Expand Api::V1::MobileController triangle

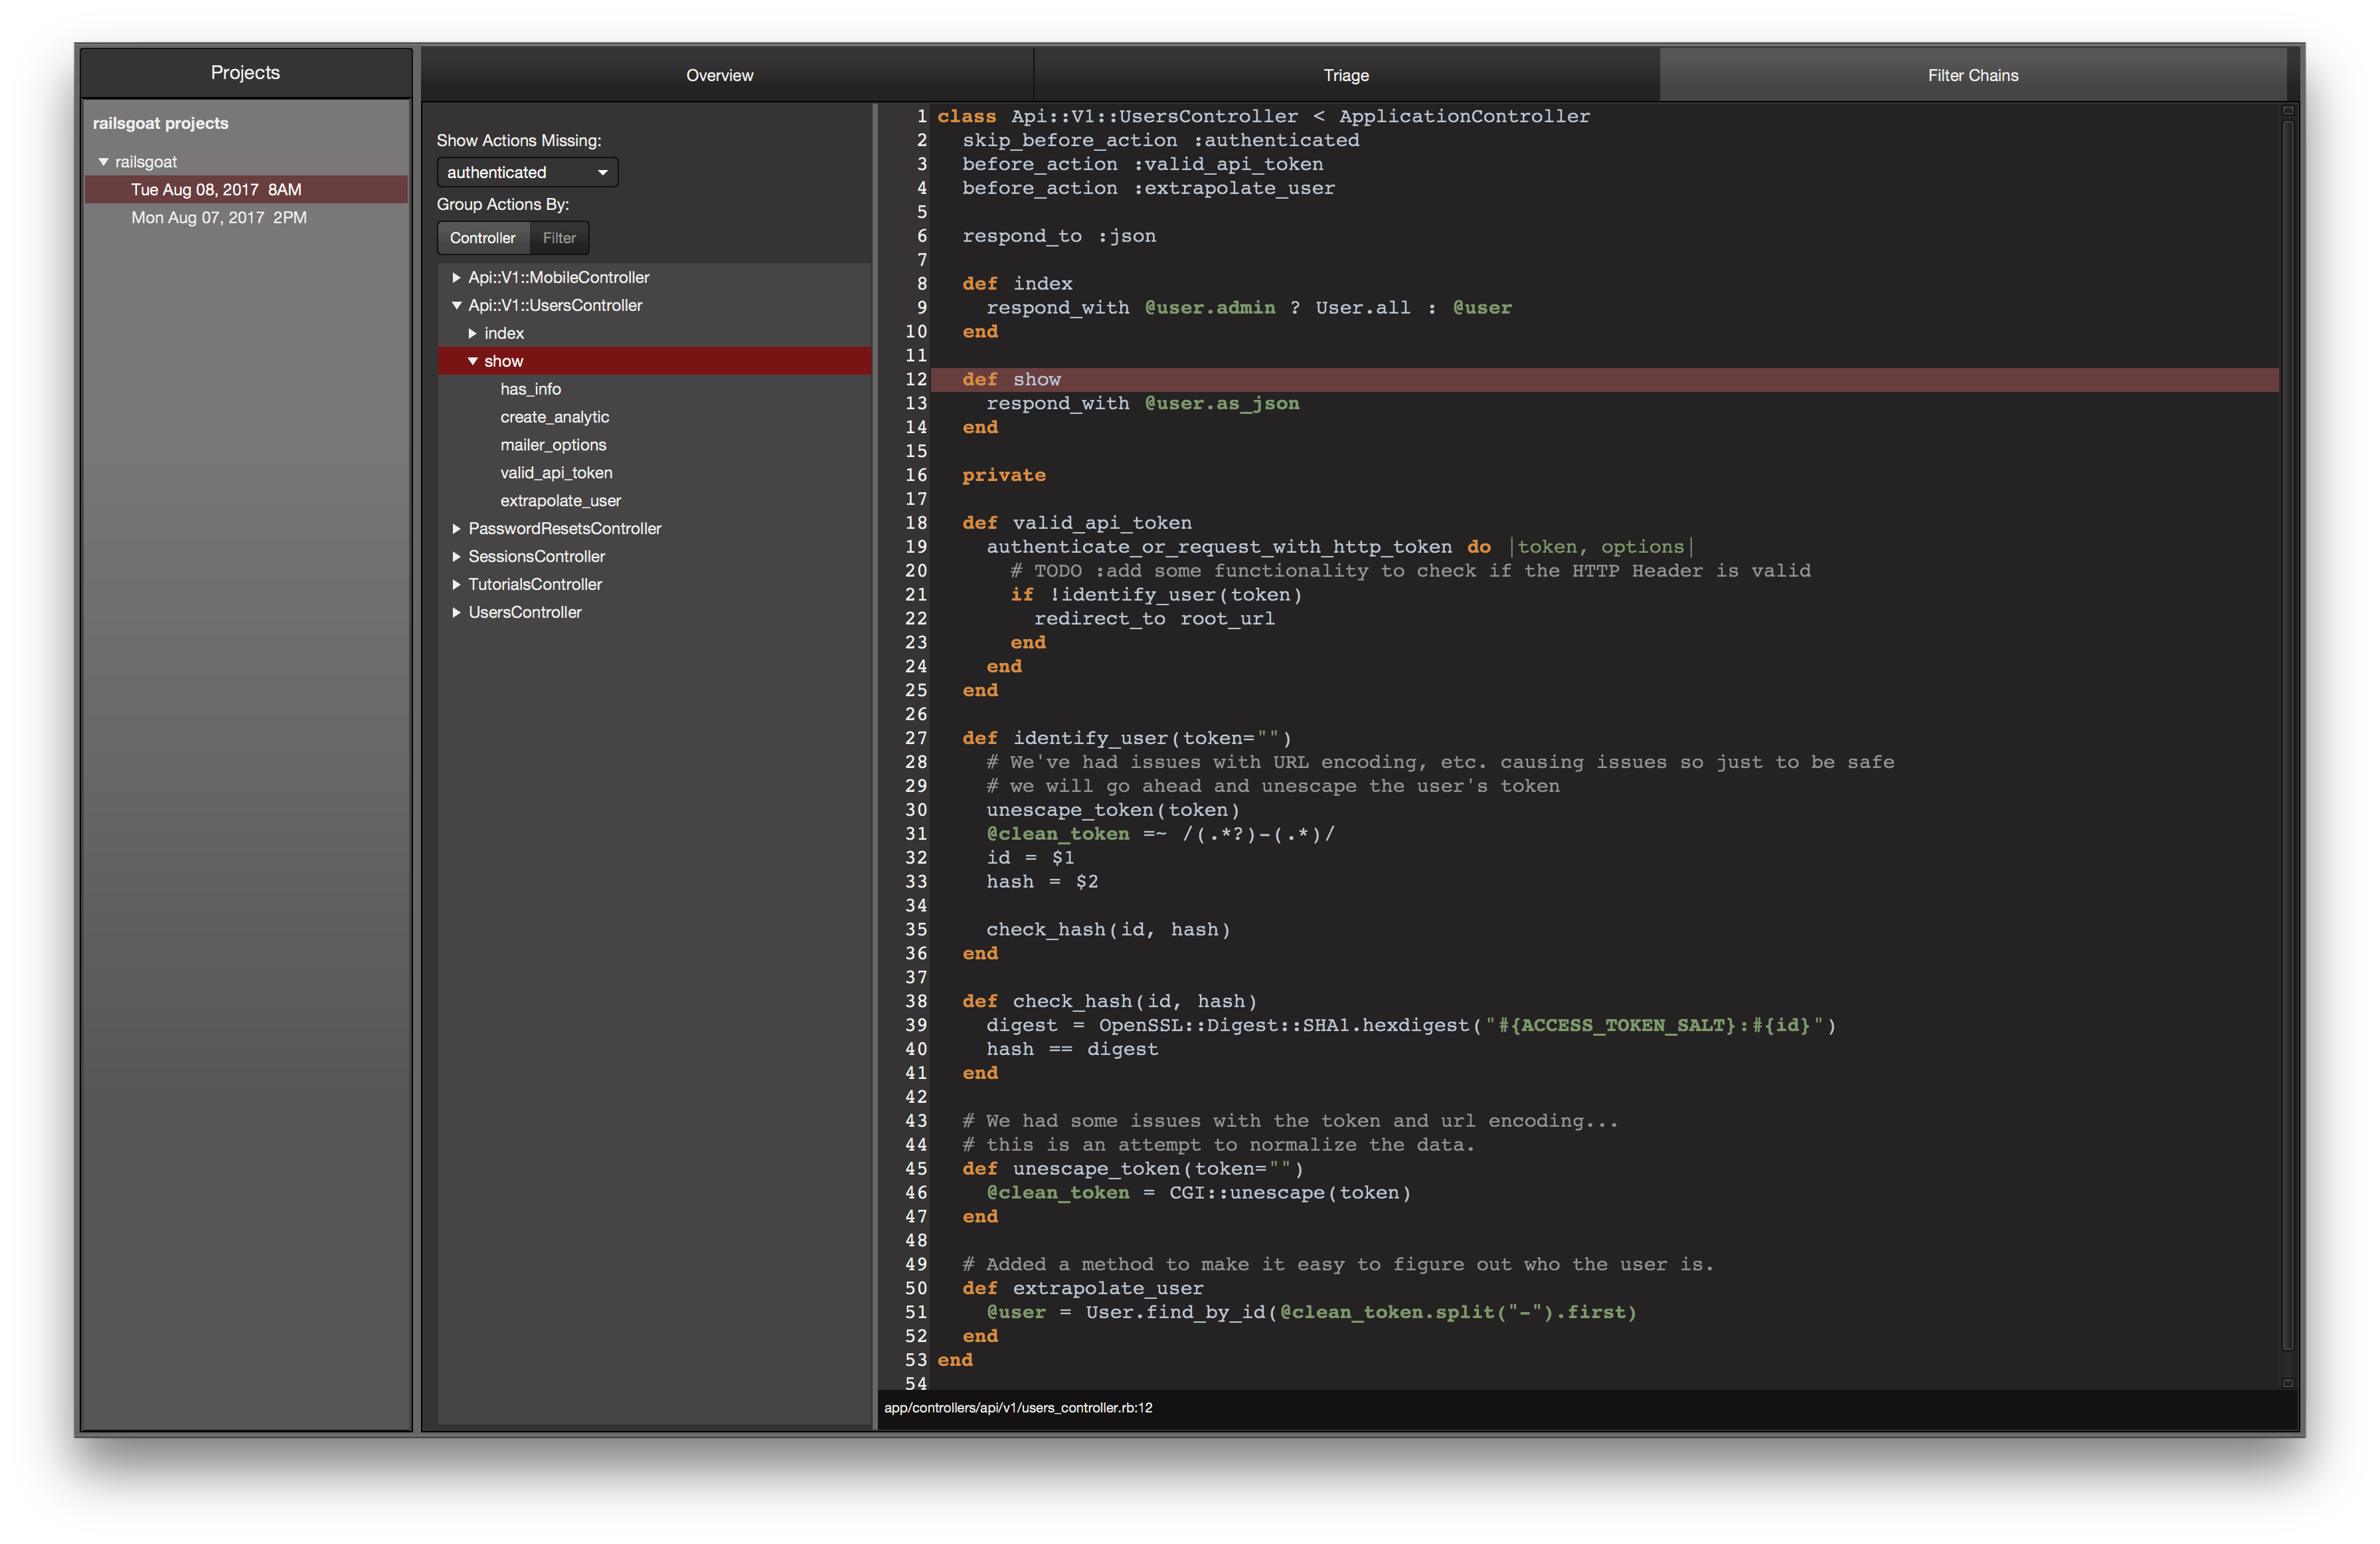456,277
